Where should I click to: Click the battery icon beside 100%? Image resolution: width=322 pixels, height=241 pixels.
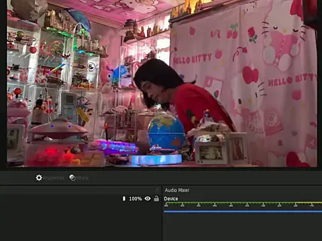(x=124, y=198)
